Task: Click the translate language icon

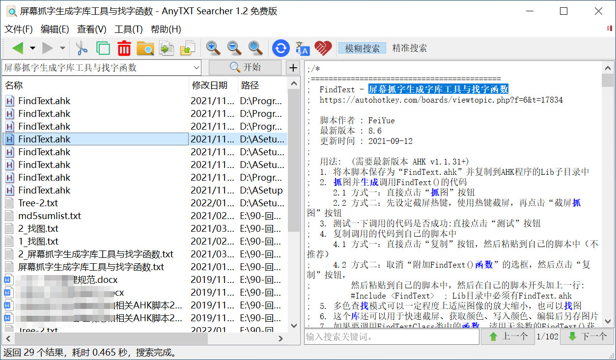Action: (x=302, y=48)
